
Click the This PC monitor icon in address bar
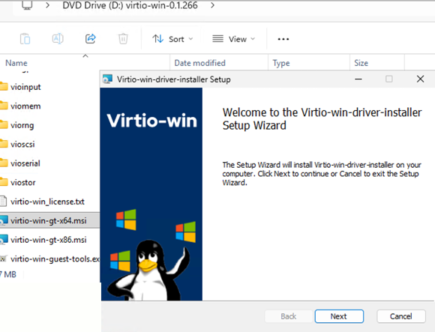point(27,5)
